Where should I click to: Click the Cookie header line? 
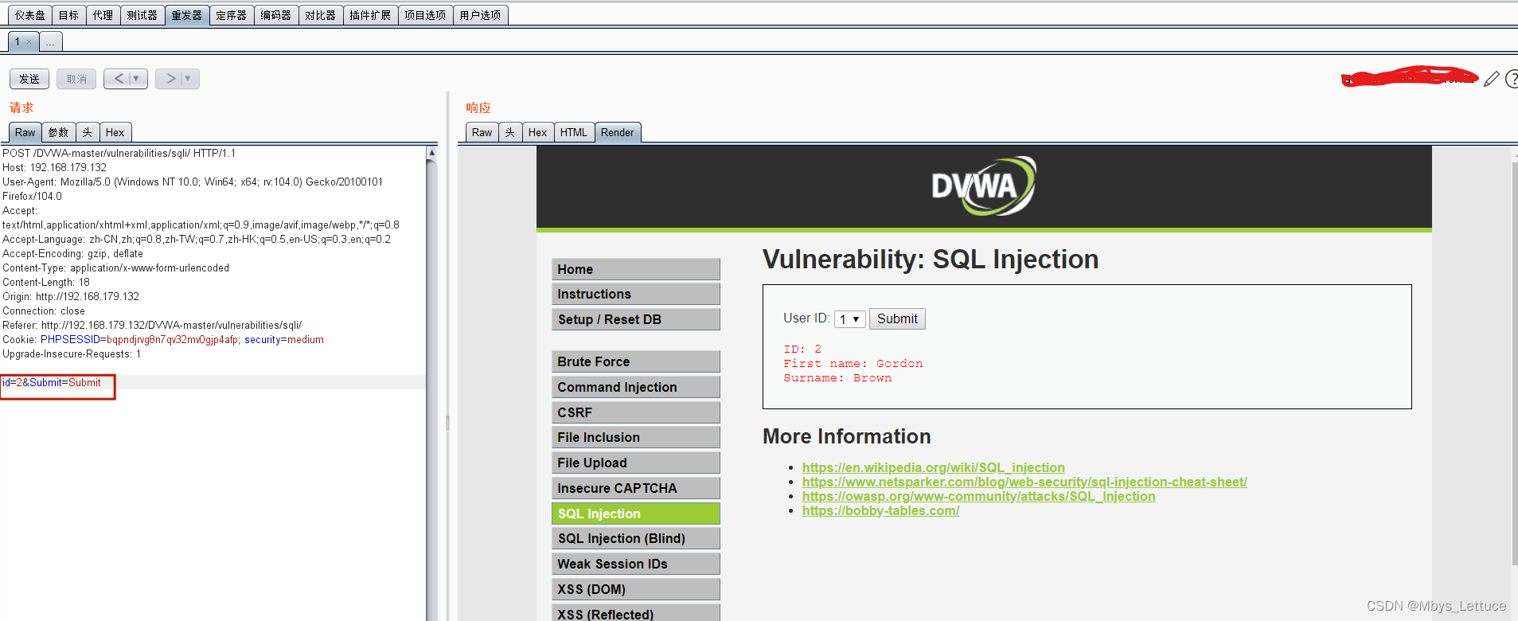163,340
